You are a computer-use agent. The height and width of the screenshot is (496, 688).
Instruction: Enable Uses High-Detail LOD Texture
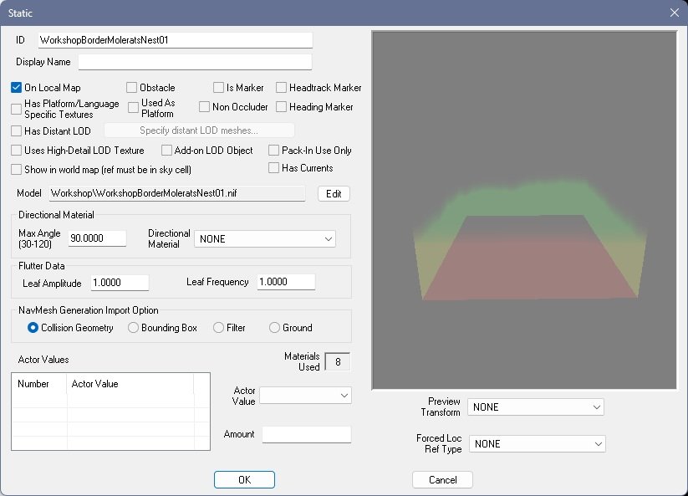(x=16, y=150)
